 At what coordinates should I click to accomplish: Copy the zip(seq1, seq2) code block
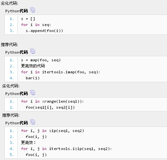click(x=33, y=122)
